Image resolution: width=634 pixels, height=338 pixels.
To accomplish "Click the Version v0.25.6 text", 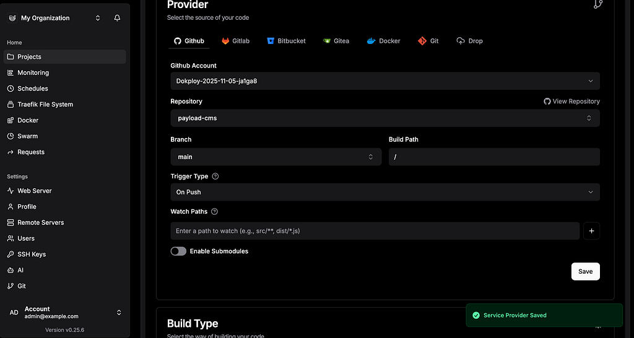I will pyautogui.click(x=64, y=329).
